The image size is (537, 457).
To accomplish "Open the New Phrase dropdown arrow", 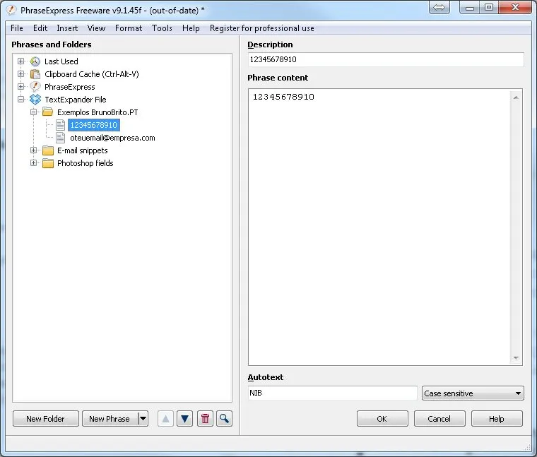I will pyautogui.click(x=143, y=419).
